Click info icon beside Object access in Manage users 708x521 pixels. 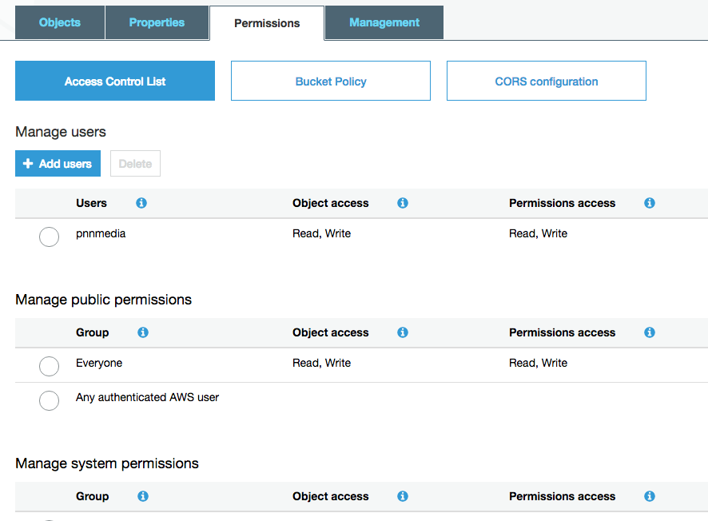pyautogui.click(x=403, y=203)
